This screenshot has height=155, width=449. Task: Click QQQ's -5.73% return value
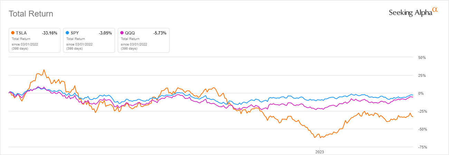tap(160, 33)
